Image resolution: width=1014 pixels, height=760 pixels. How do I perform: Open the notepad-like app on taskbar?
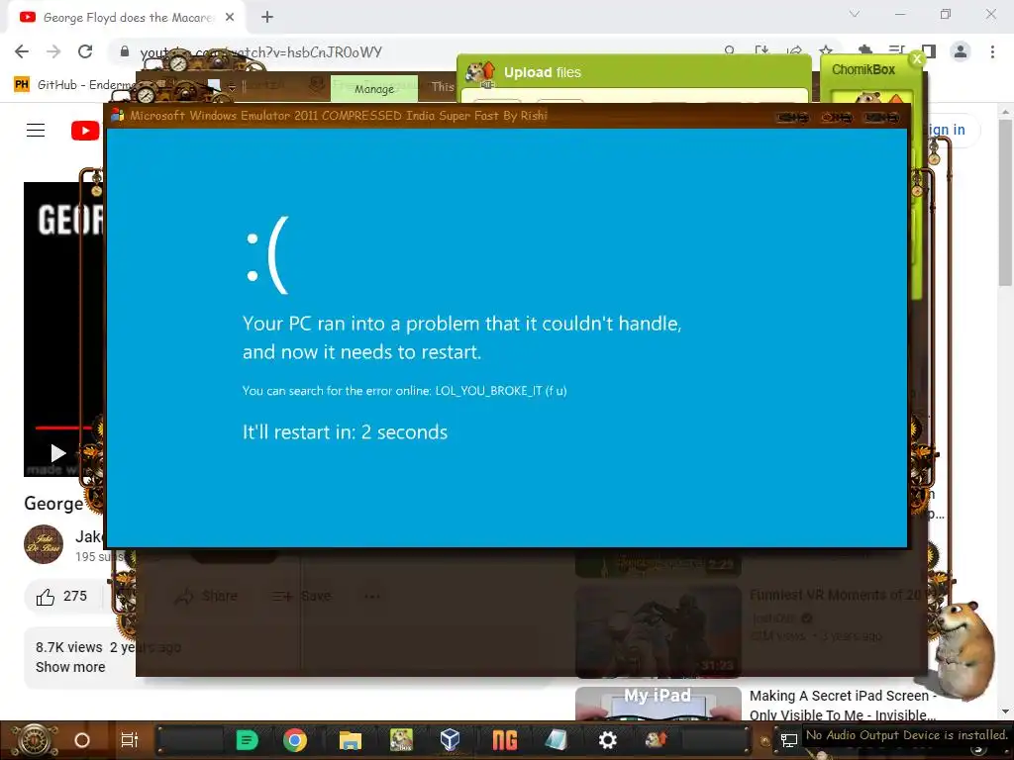tap(556, 740)
